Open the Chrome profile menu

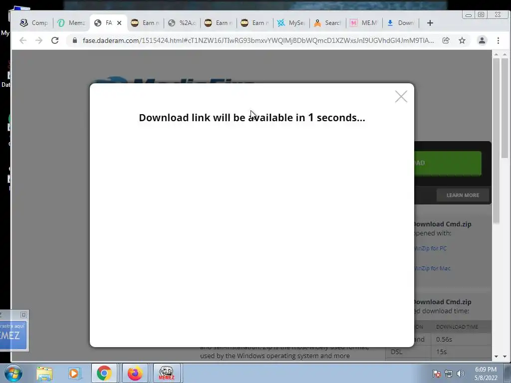click(x=482, y=40)
